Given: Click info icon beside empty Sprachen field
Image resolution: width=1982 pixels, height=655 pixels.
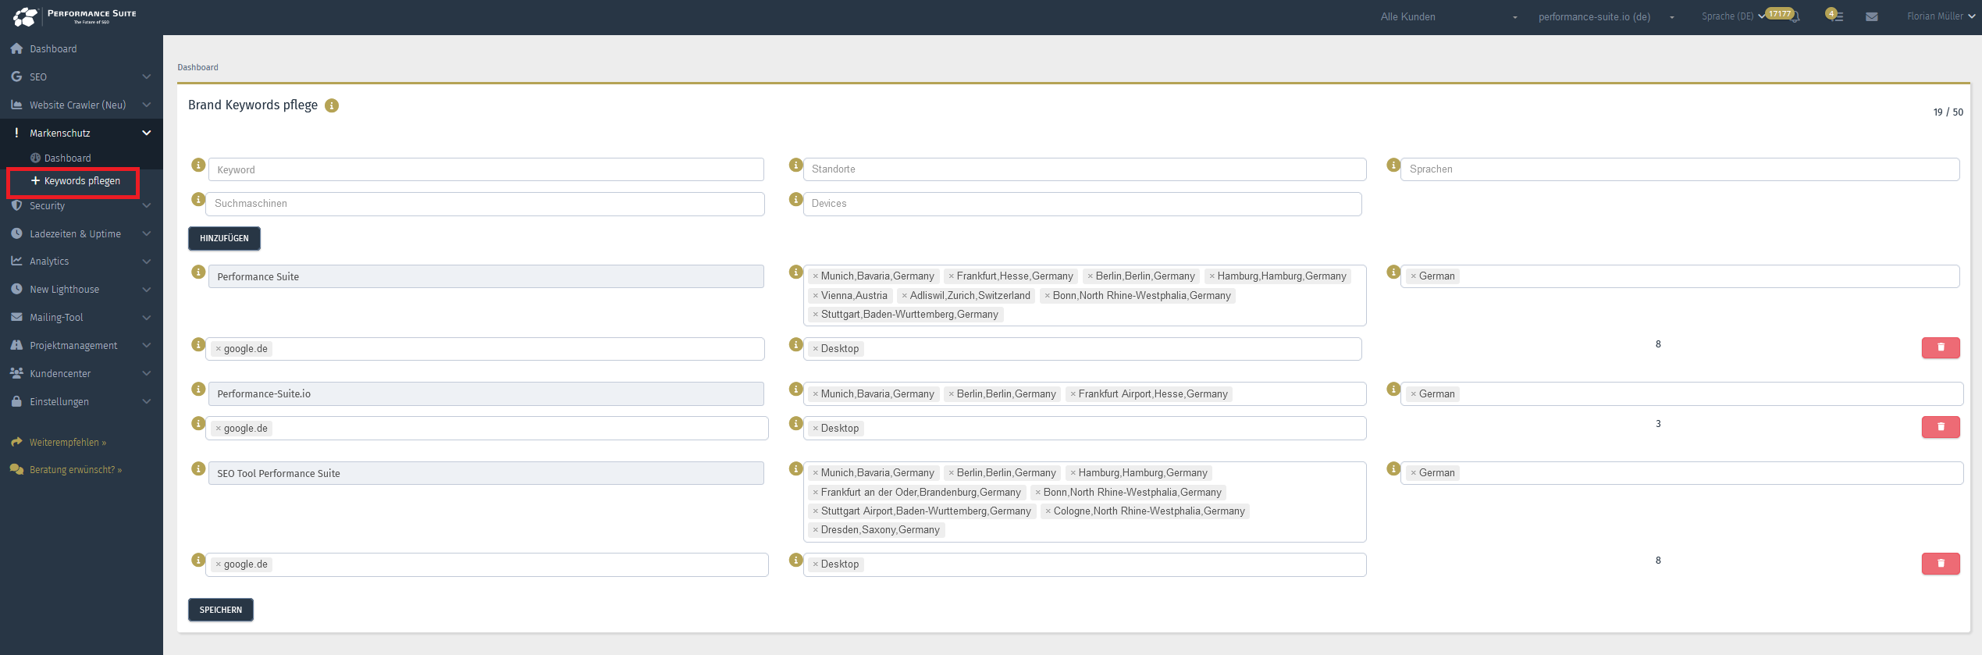Looking at the screenshot, I should [x=1393, y=166].
